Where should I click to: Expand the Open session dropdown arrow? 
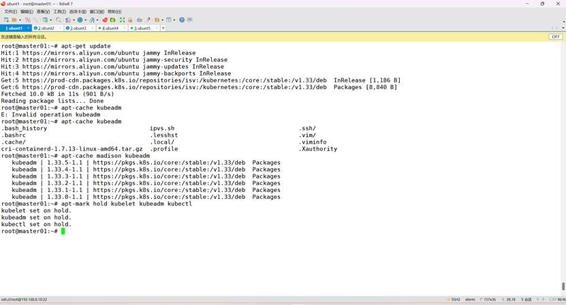20,20
